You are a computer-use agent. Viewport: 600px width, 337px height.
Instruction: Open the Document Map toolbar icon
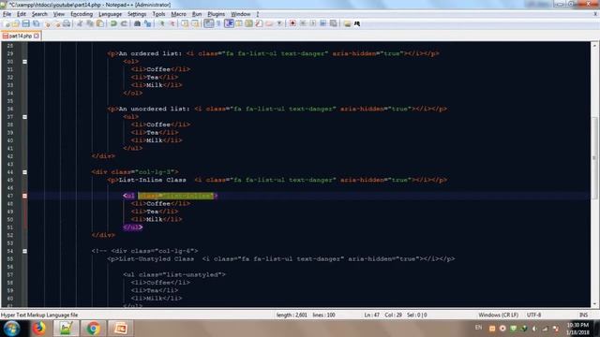248,23
